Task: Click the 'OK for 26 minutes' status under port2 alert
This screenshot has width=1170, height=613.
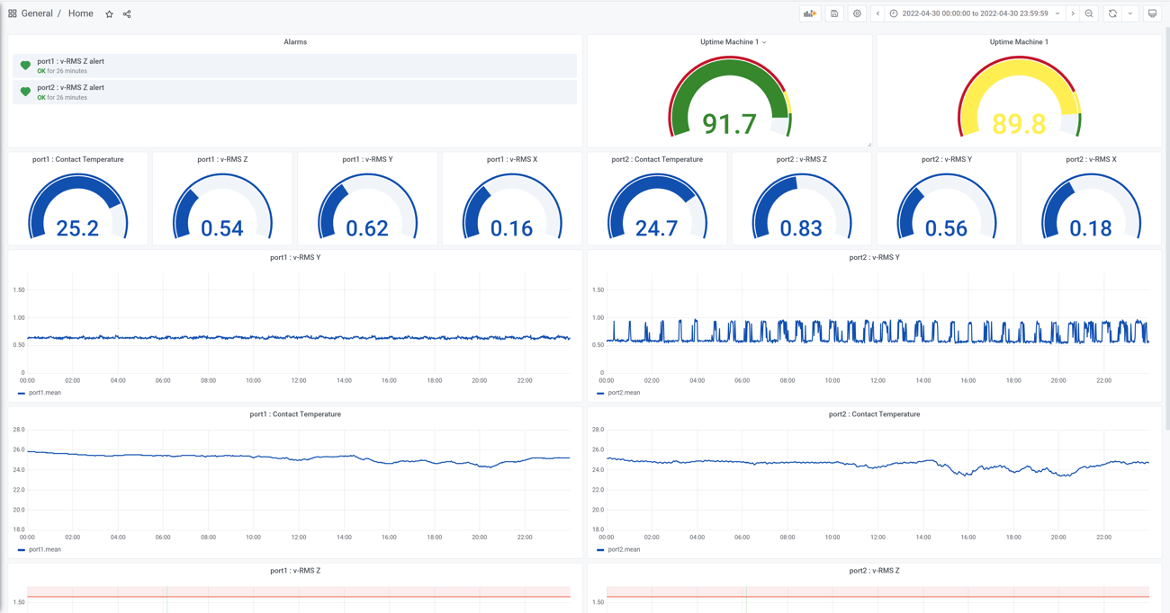Action: [x=62, y=97]
